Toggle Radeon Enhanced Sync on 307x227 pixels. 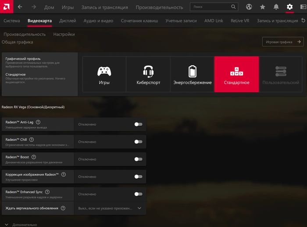click(x=138, y=194)
